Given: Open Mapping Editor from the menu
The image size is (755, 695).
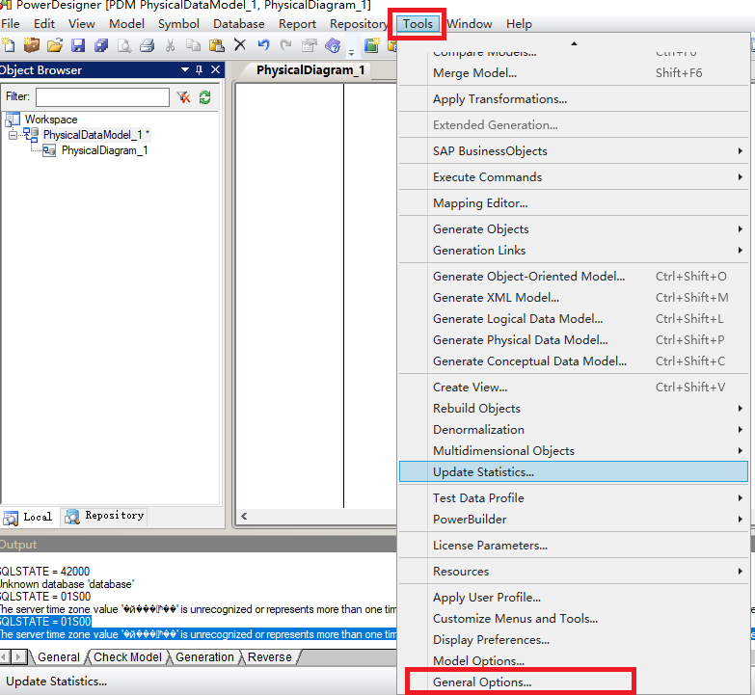Looking at the screenshot, I should click(x=574, y=203).
